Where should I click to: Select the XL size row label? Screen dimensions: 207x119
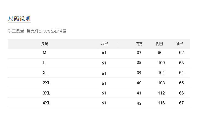(45, 73)
